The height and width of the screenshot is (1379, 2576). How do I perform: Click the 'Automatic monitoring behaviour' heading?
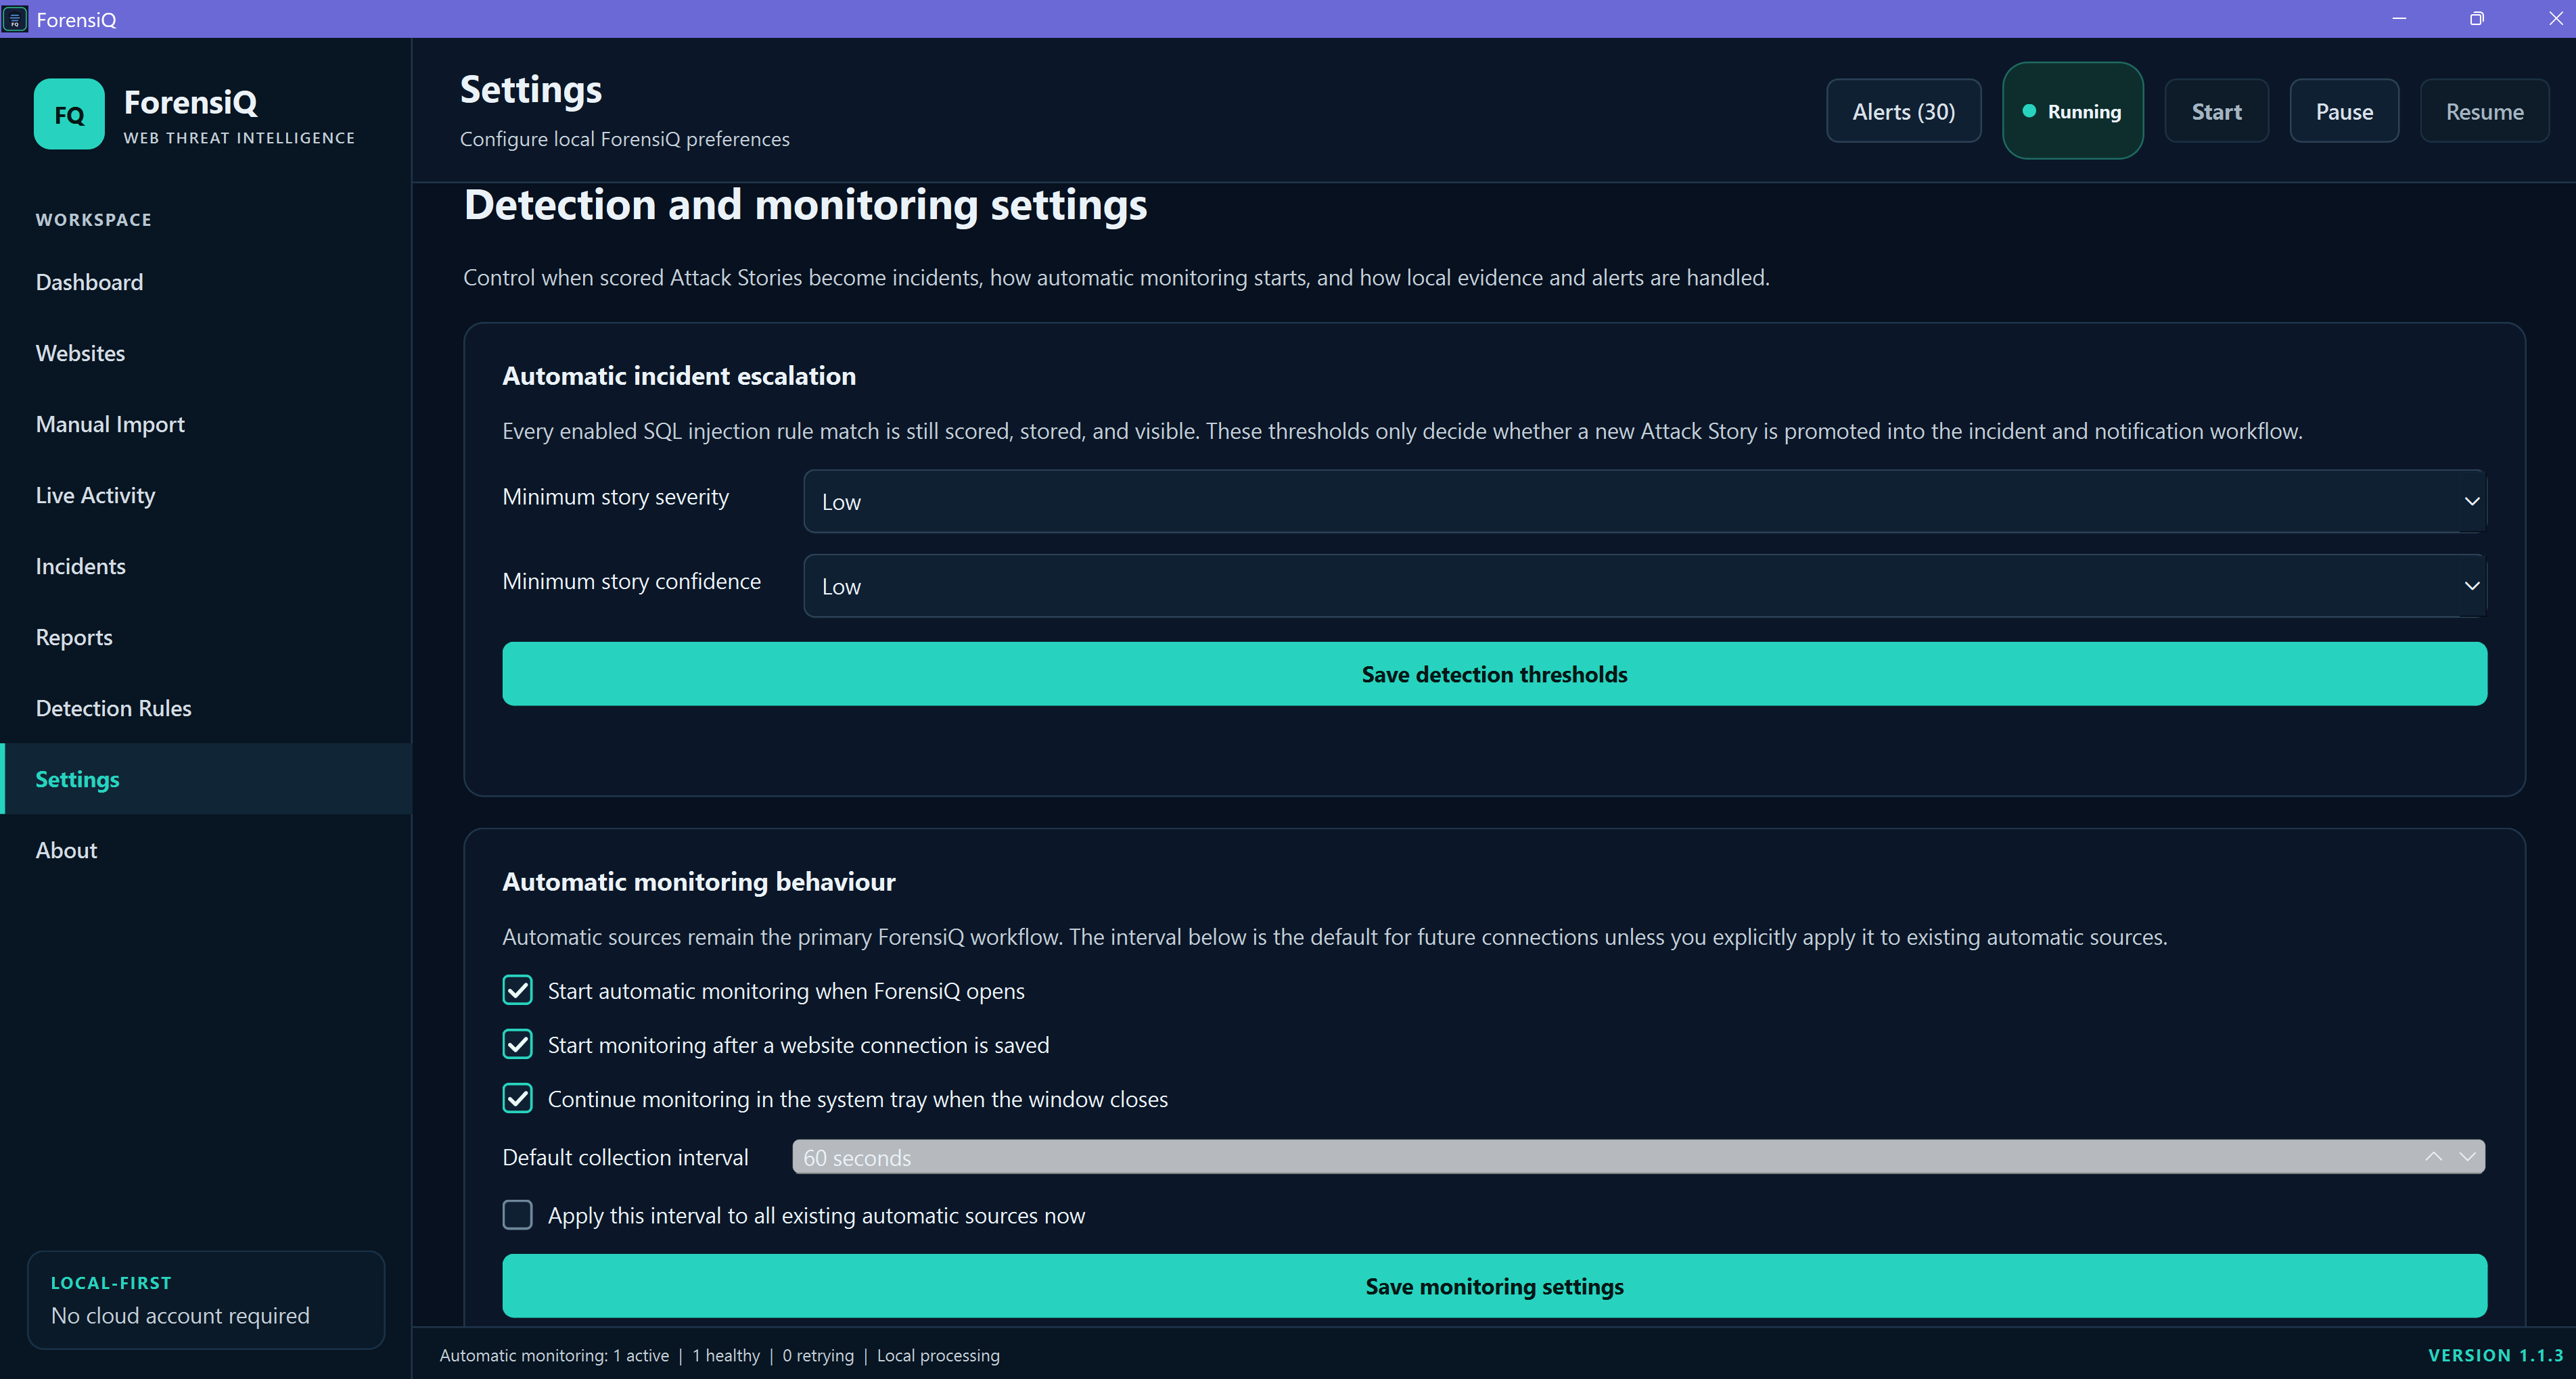(x=699, y=882)
